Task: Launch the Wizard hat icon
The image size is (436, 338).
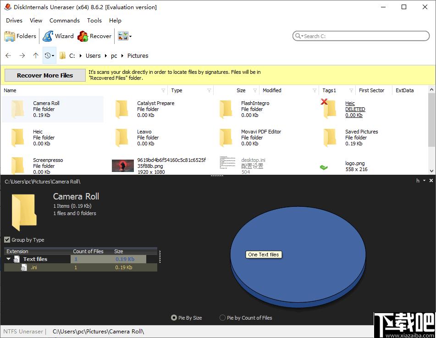Action: [x=48, y=36]
